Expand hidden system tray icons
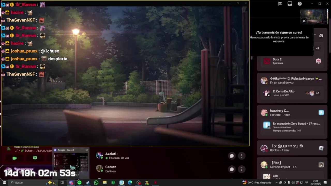The width and height of the screenshot is (331, 186). pos(276,183)
